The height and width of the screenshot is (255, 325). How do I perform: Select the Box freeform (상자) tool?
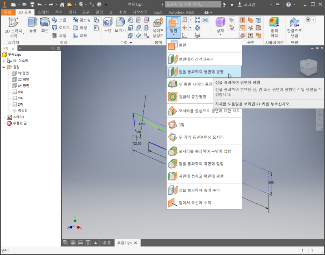[x=220, y=24]
